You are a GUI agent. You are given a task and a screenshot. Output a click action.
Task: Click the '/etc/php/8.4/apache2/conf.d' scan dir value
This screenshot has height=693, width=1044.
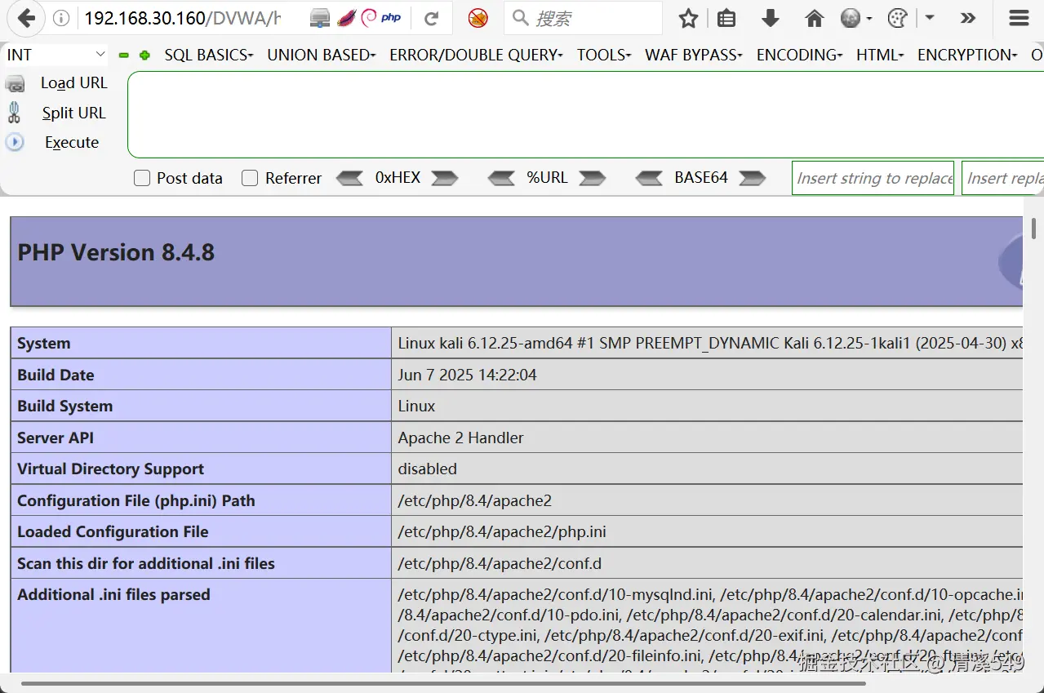tap(500, 563)
